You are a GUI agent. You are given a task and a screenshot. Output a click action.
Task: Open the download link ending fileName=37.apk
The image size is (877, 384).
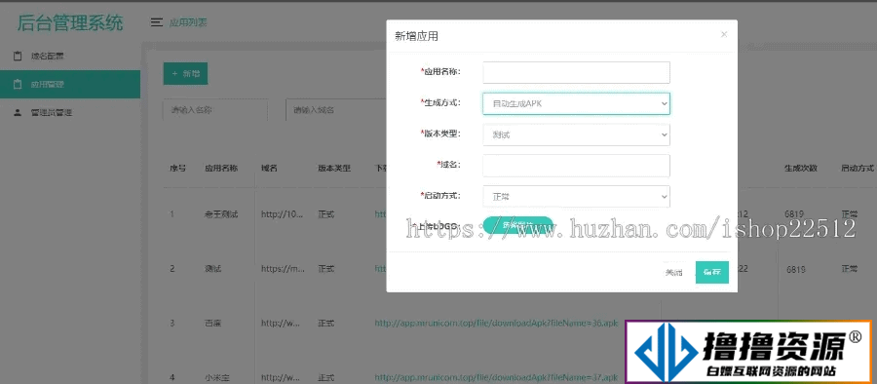tap(496, 377)
